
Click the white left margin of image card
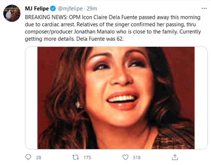(31, 98)
